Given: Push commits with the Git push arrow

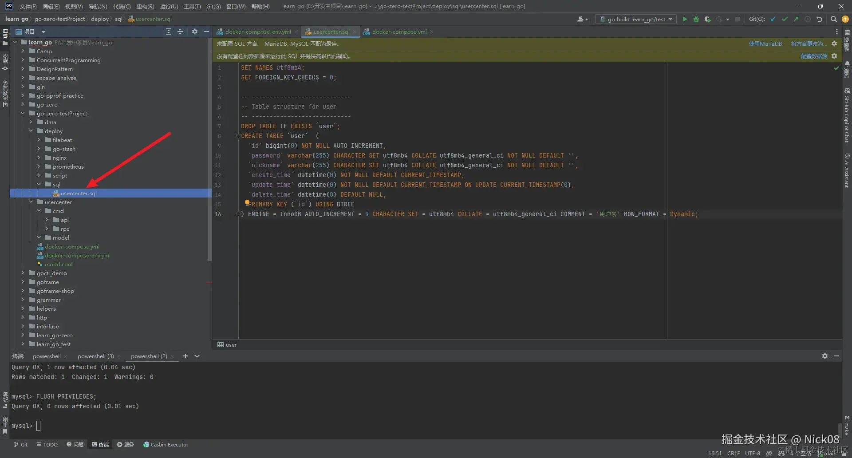Looking at the screenshot, I should pyautogui.click(x=796, y=19).
